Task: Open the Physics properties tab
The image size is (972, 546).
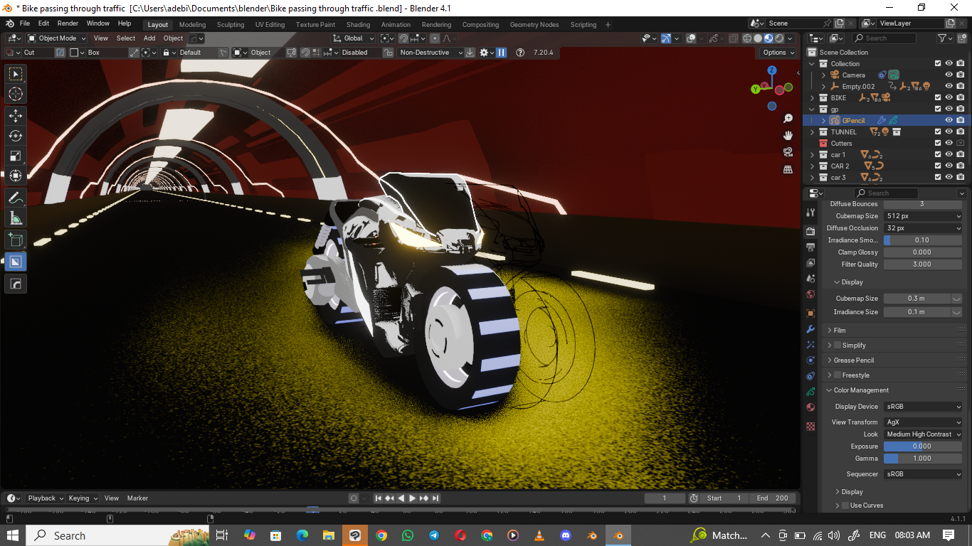Action: point(810,360)
